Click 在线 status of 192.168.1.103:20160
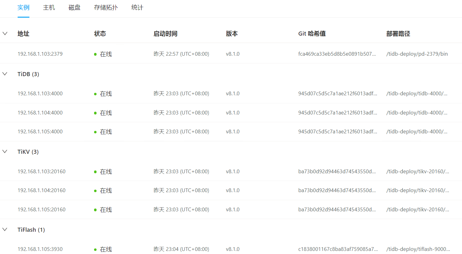Viewport: 462px width, 254px height. 103,172
